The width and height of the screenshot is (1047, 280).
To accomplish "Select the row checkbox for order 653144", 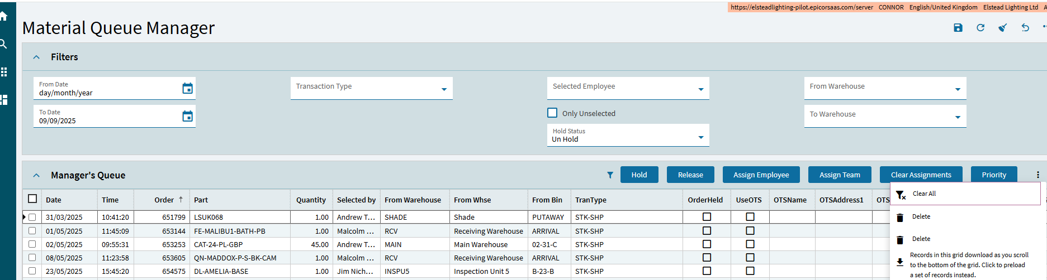I will (32, 231).
